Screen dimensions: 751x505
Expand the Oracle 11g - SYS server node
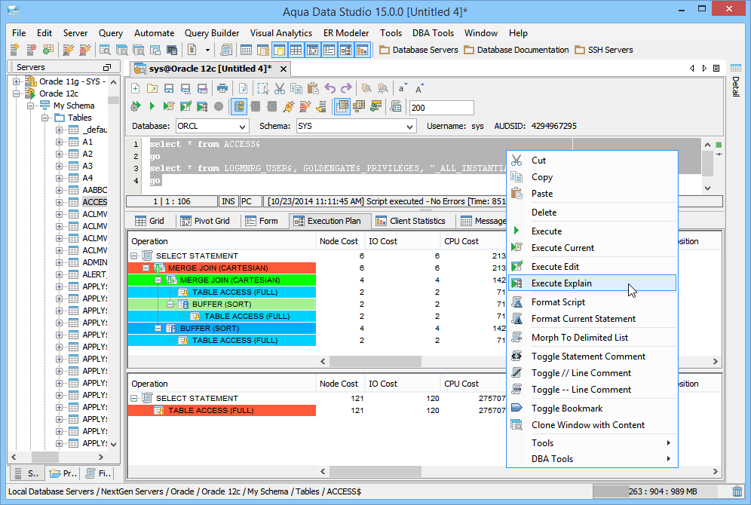pyautogui.click(x=17, y=81)
